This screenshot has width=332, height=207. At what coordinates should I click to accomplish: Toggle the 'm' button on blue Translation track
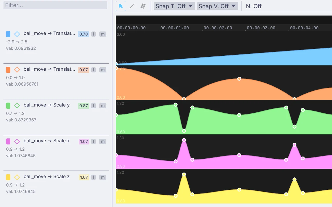click(103, 34)
